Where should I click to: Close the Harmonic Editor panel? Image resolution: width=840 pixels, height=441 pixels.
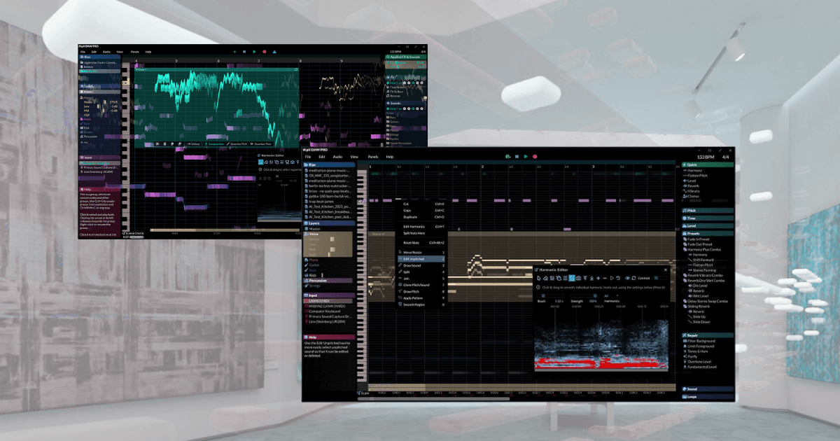(664, 269)
